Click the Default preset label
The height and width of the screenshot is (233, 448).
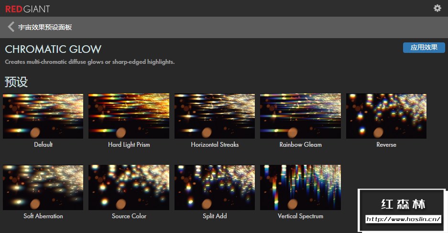coord(43,144)
